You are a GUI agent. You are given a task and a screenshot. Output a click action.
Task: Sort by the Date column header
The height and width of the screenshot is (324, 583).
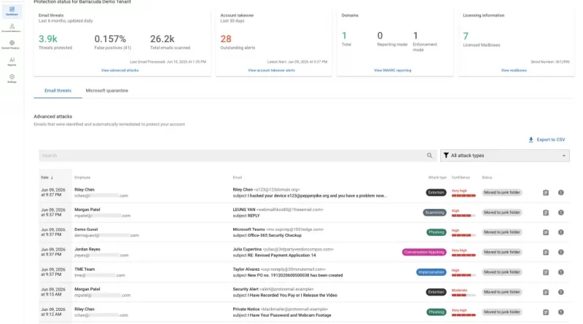47,178
